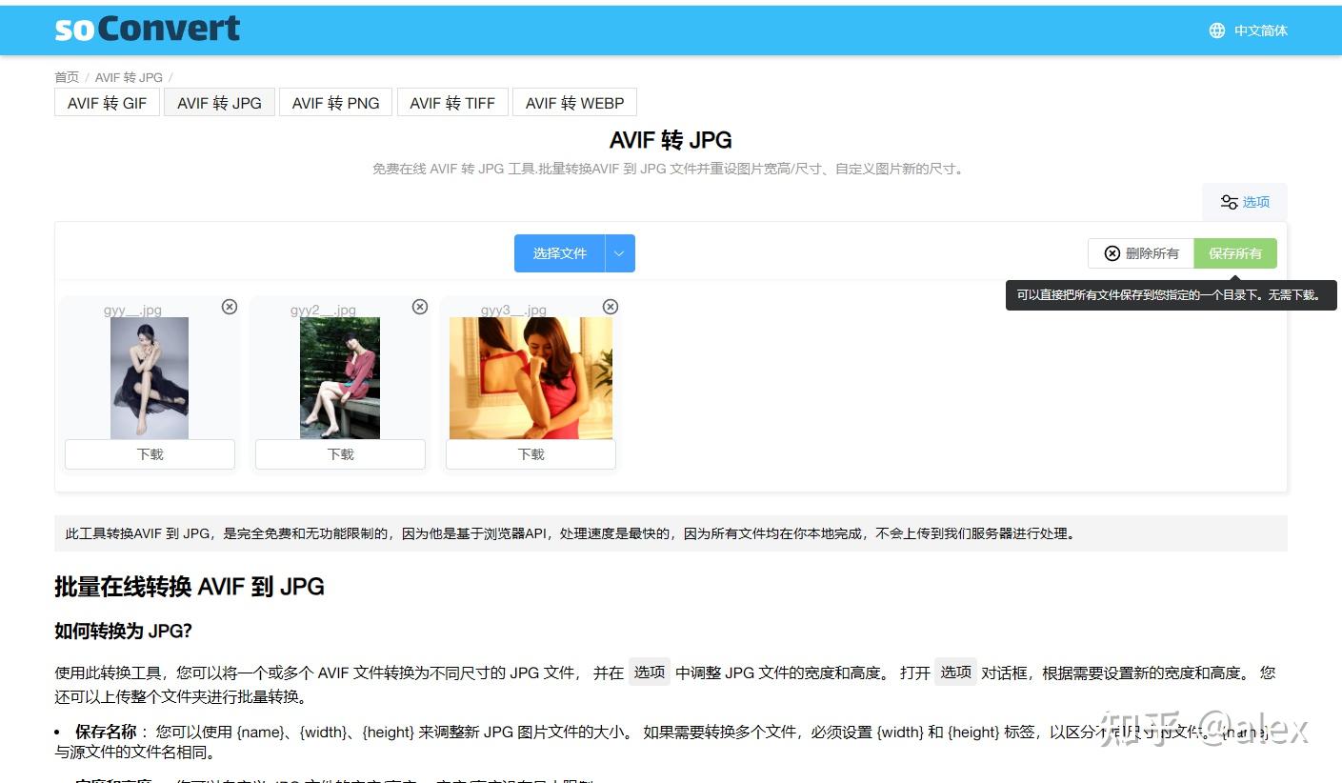
Task: Open the language selector globe icon
Action: (x=1216, y=30)
